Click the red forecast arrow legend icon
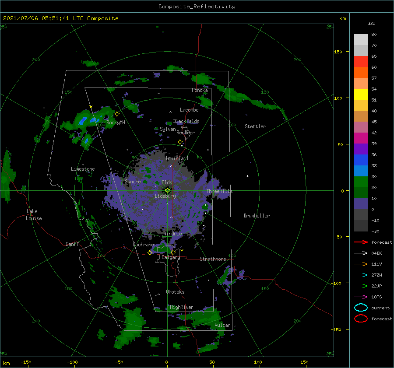Image resolution: width=394 pixels, height=368 pixels. pos(361,242)
